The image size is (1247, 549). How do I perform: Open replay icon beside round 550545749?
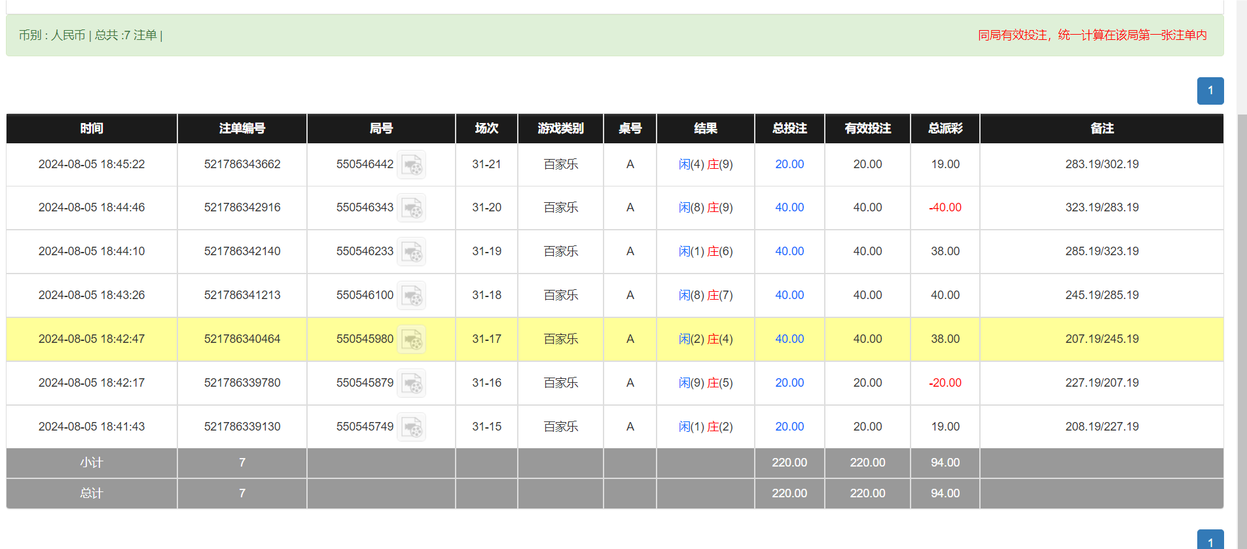pyautogui.click(x=412, y=427)
